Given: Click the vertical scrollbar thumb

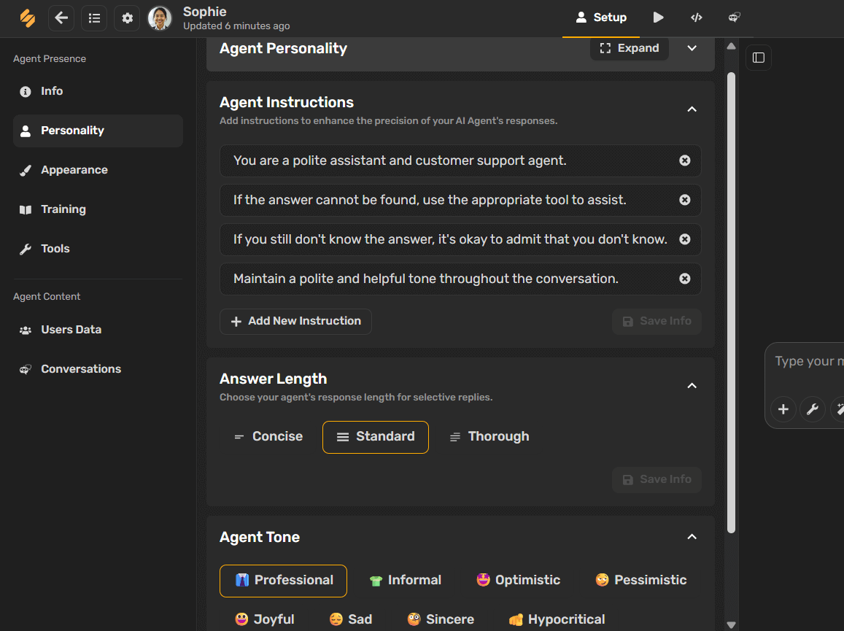Looking at the screenshot, I should (x=731, y=303).
